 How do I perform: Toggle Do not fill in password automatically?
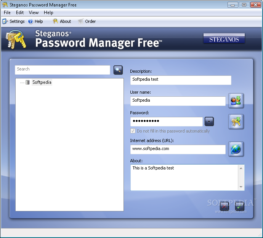[170, 131]
